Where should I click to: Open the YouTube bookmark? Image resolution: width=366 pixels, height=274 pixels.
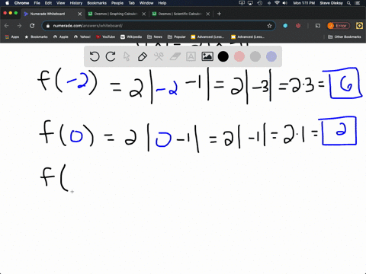[x=105, y=37]
